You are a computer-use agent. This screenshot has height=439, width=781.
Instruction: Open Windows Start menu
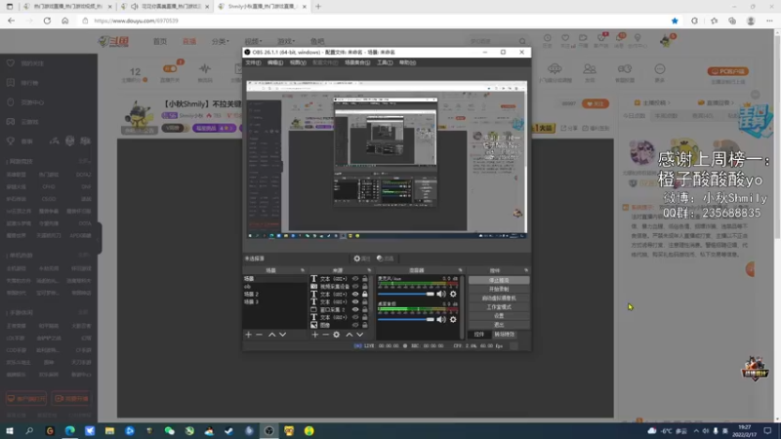pos(10,430)
